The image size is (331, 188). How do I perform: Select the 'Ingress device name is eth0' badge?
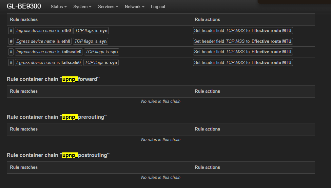click(43, 31)
